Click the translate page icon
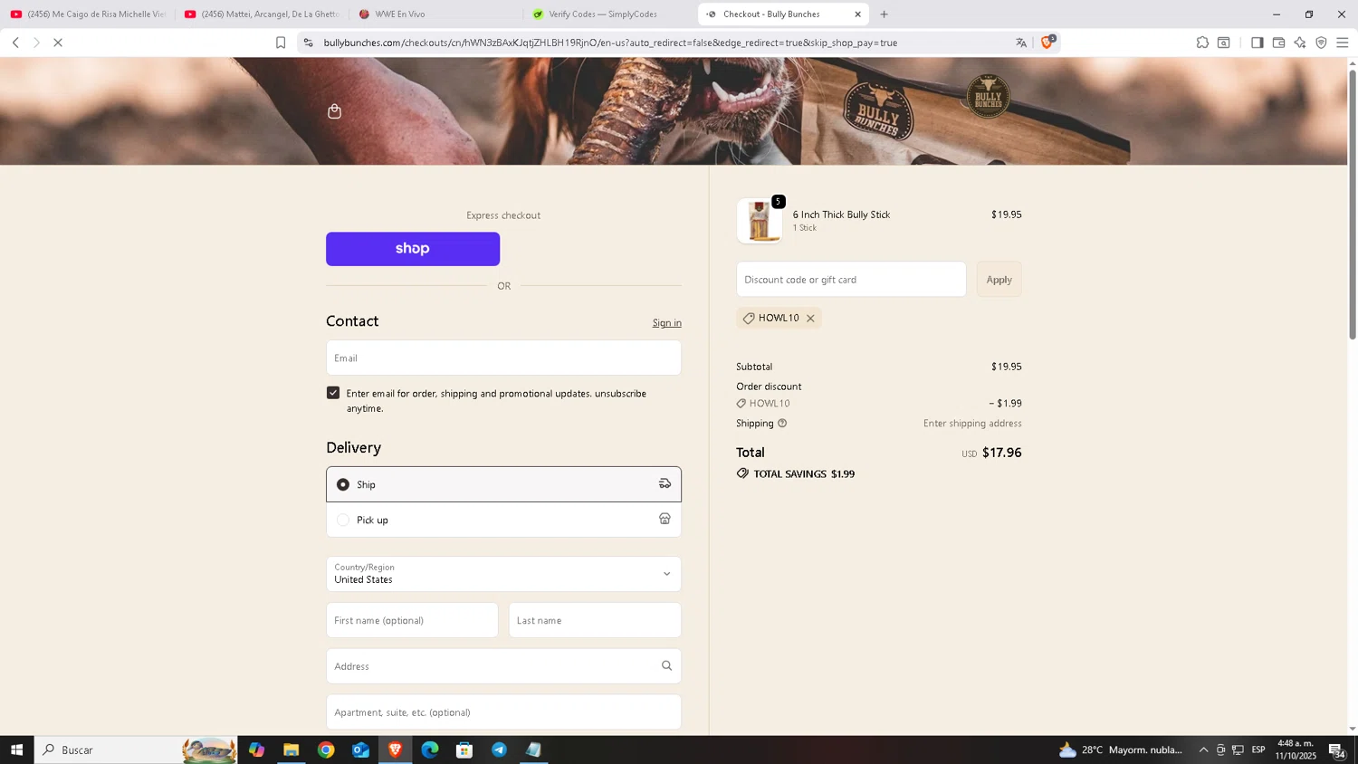 pyautogui.click(x=1021, y=43)
